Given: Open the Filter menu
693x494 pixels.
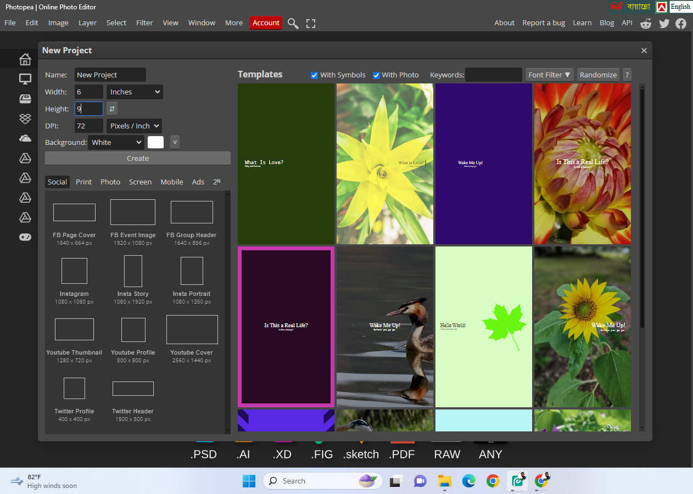Looking at the screenshot, I should click(144, 23).
